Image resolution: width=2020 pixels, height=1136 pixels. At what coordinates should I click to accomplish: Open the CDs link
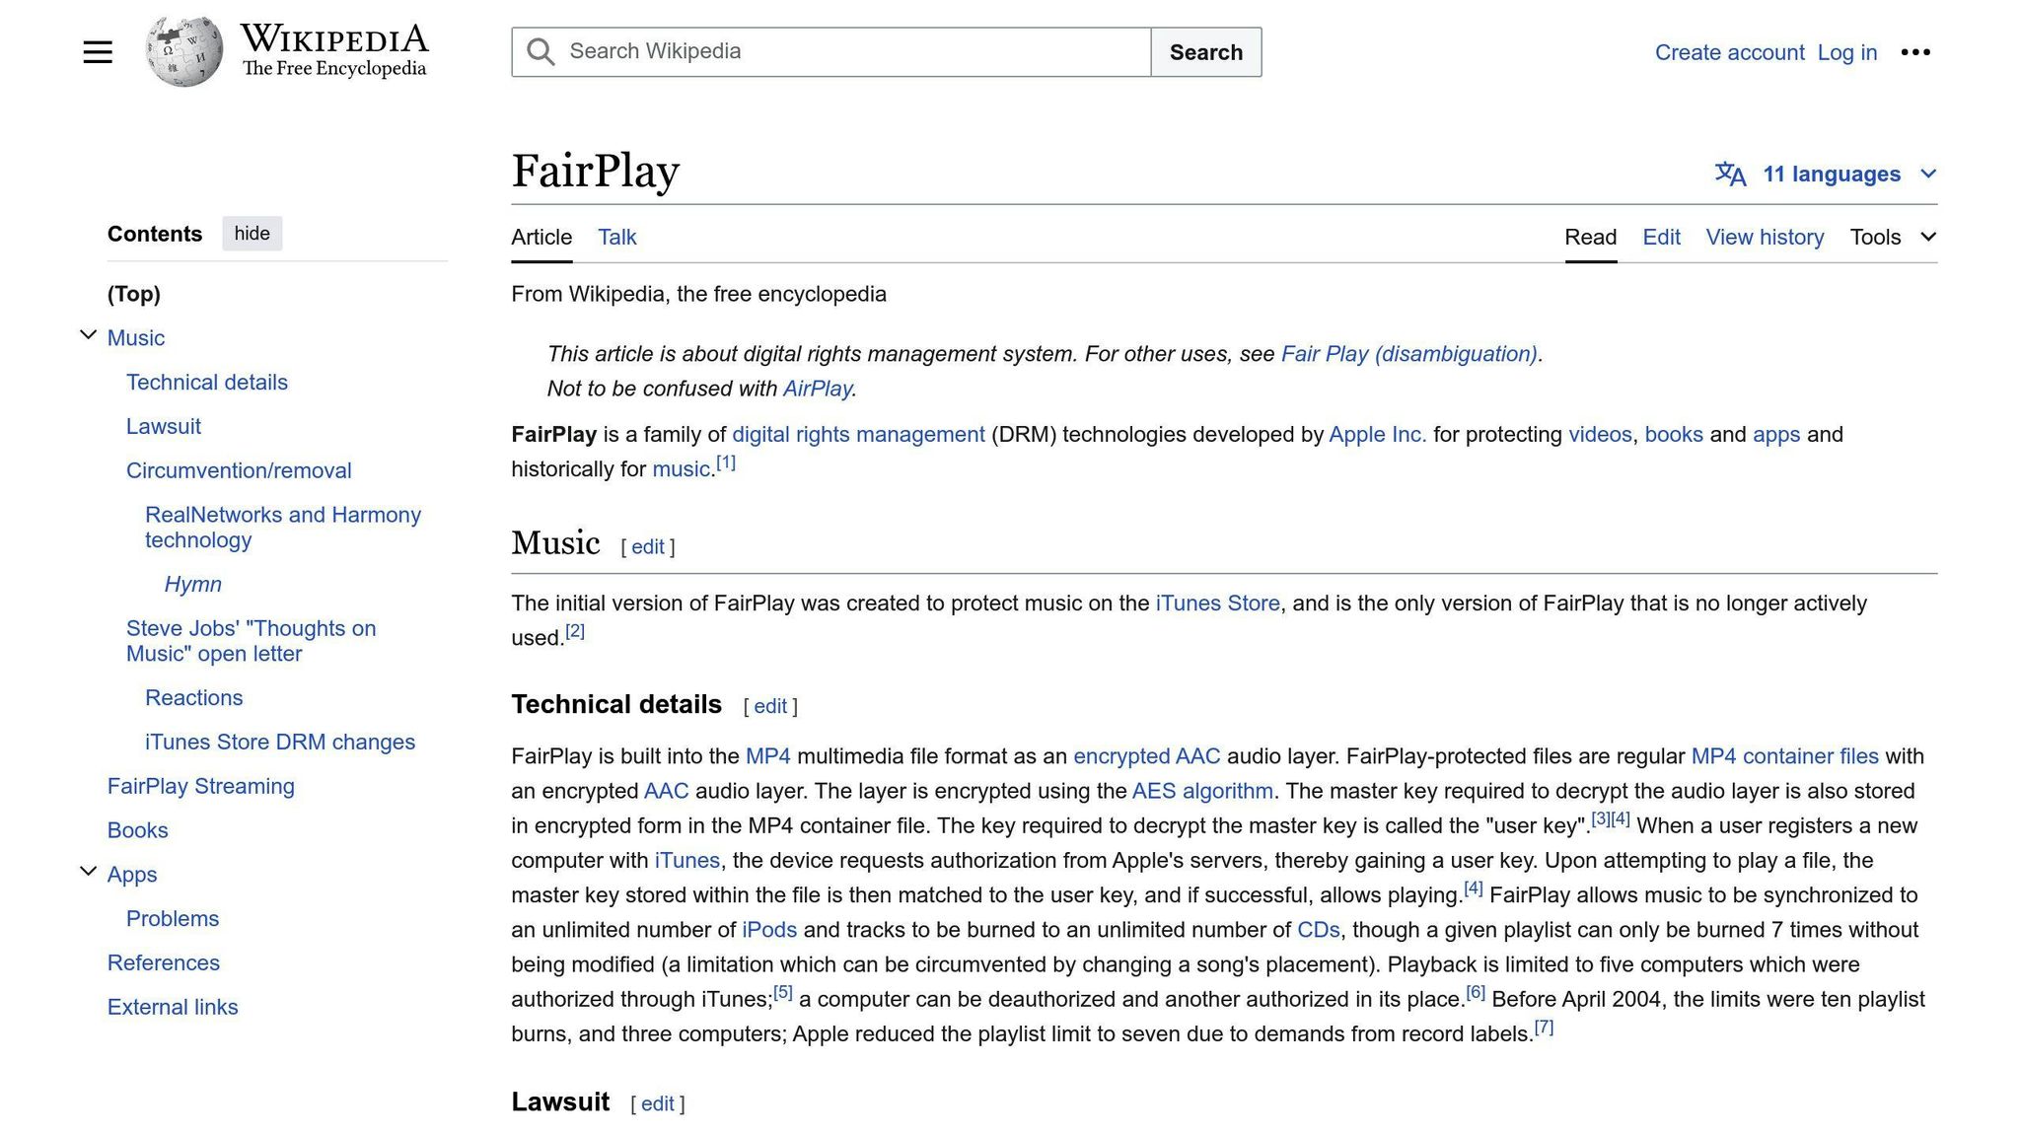point(1319,930)
